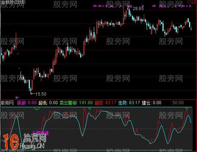Select the 底部: 0.00 indicator value
Screen dimensions: 197x152
27,103
